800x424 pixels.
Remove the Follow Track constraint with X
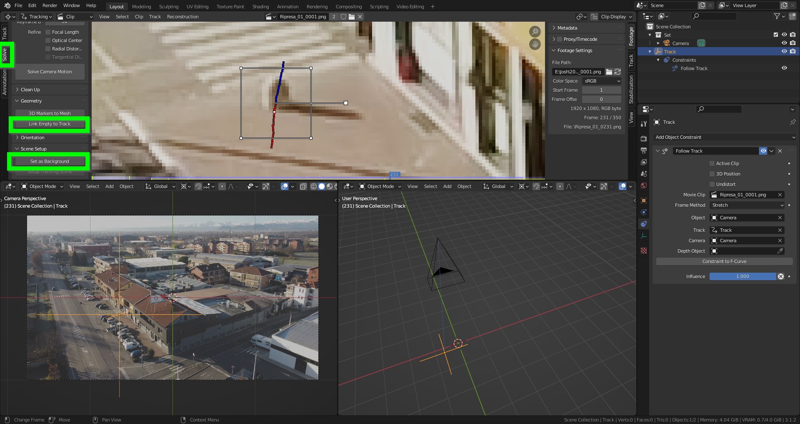coord(780,151)
